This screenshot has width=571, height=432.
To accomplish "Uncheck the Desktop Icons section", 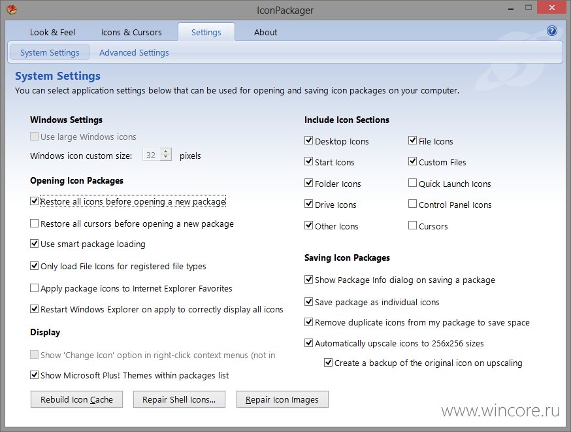I will (x=308, y=141).
